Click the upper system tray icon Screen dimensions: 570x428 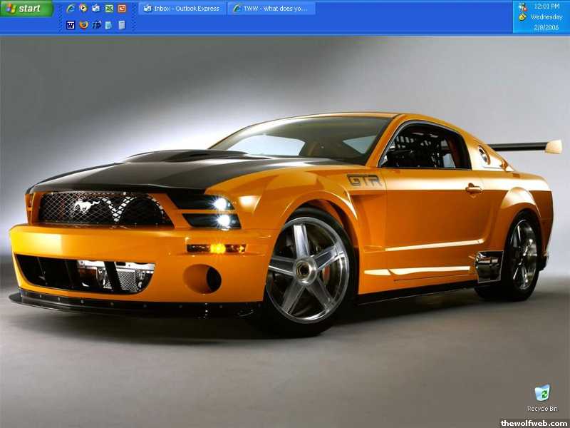click(522, 6)
